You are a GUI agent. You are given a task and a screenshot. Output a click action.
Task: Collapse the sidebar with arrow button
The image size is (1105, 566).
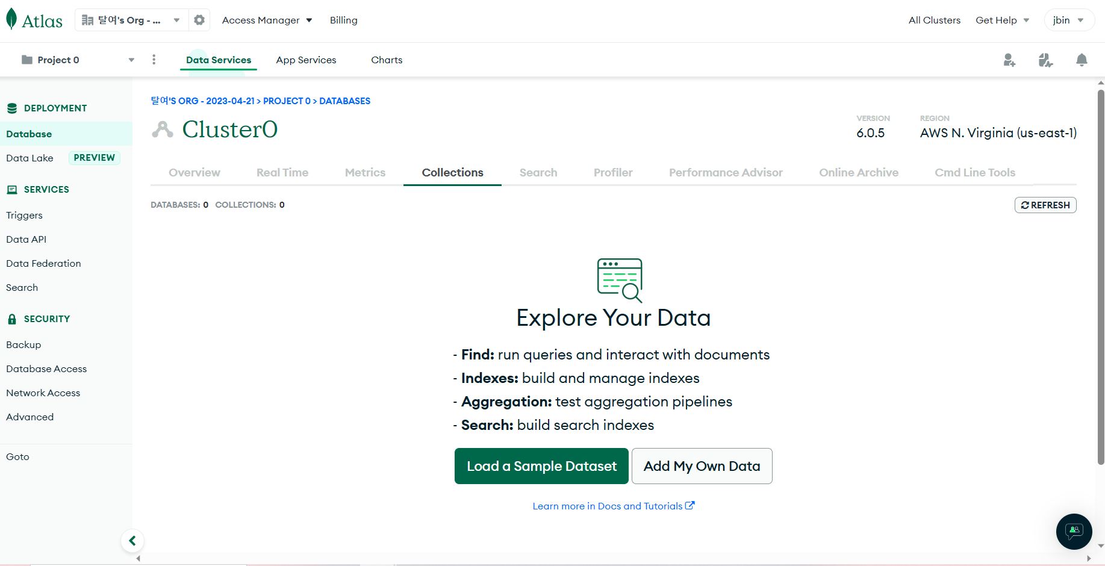(x=132, y=541)
